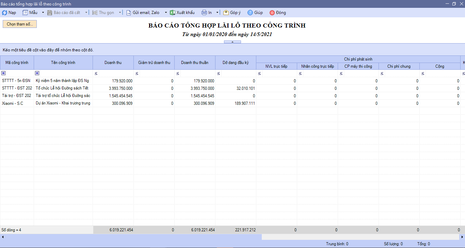Click the ≤ filter operator under Nhân công trực tiếp

coord(300,73)
